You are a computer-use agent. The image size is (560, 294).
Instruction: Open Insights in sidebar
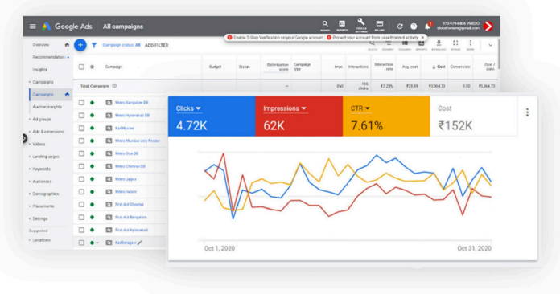(39, 70)
